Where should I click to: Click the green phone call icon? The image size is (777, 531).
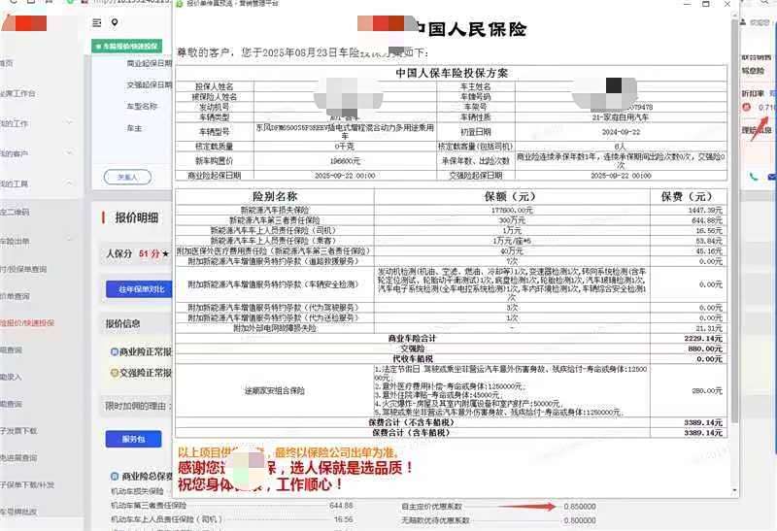(754, 177)
